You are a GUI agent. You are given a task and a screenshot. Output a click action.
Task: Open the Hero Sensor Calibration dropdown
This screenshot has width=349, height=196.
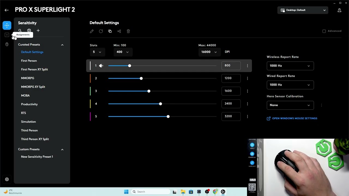(x=290, y=105)
